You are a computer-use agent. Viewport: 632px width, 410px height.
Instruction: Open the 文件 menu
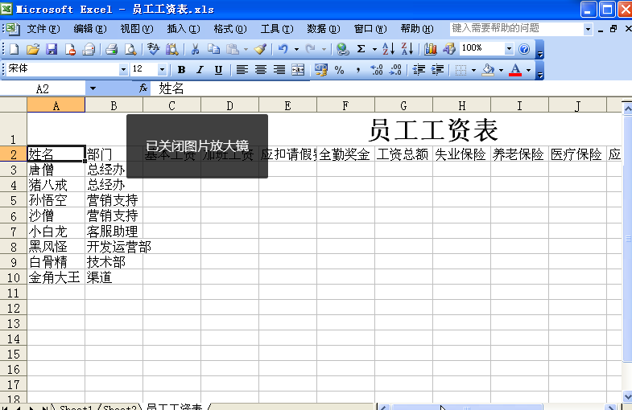point(43,29)
